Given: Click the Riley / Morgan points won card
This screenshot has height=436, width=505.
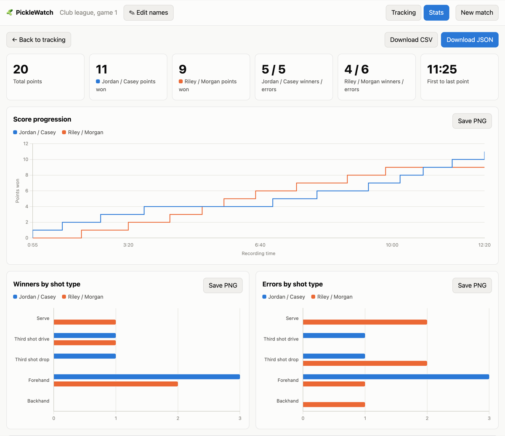Looking at the screenshot, I should pyautogui.click(x=211, y=77).
